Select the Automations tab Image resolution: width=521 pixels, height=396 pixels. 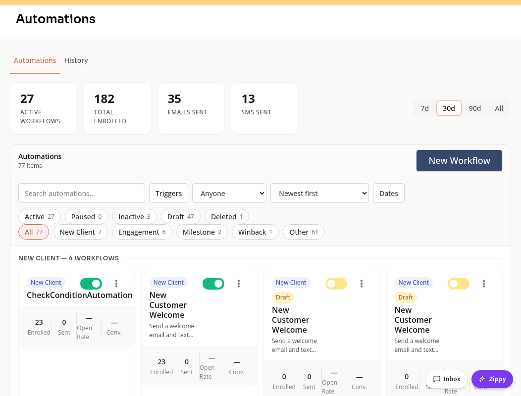click(35, 60)
